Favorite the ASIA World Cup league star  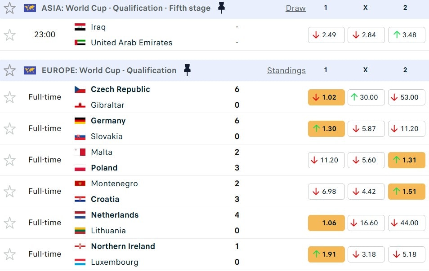(9, 8)
